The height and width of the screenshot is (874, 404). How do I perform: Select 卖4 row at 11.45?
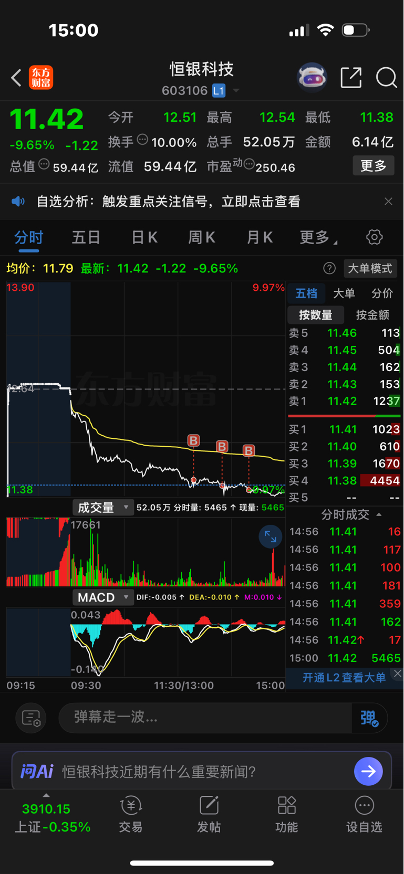(344, 350)
